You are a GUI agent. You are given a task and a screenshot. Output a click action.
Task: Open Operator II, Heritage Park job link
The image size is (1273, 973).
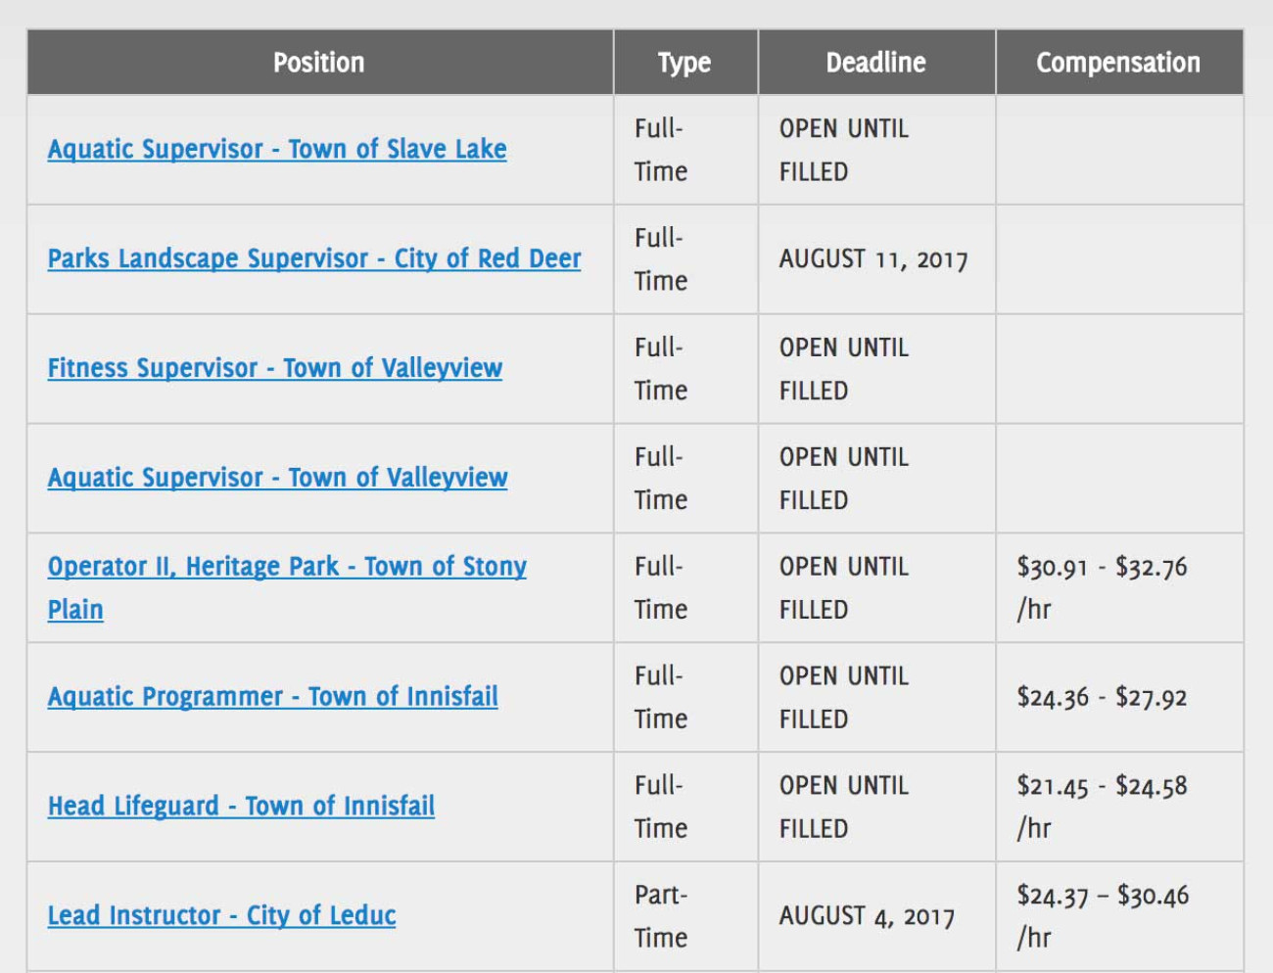coord(286,568)
